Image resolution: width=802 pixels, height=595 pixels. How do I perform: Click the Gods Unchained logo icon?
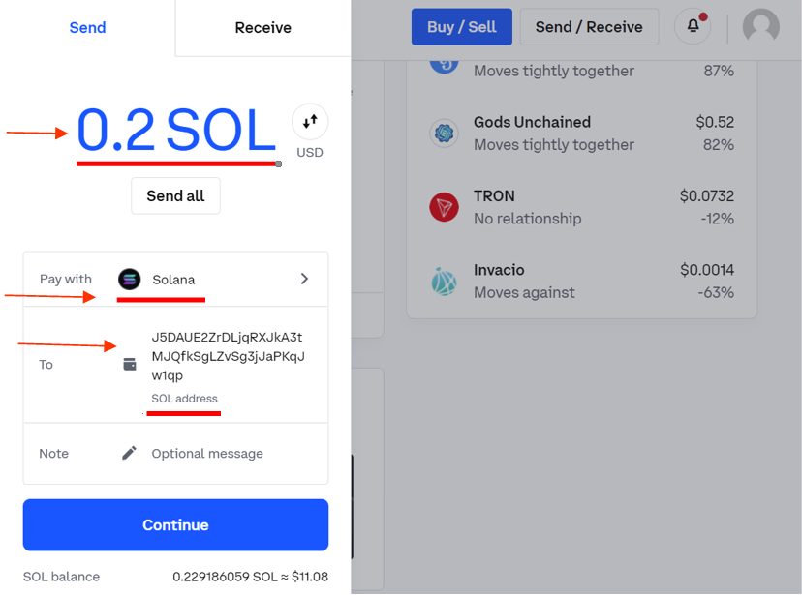point(444,134)
